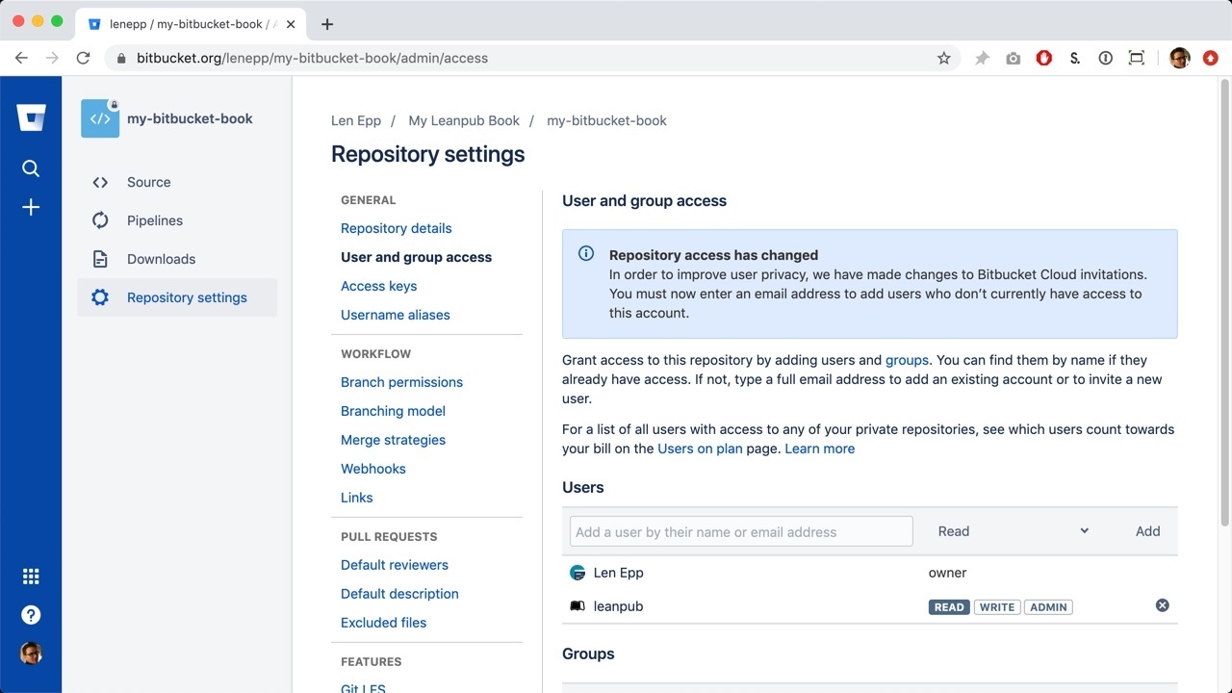Click the Bitbucket logo in the sidebar
This screenshot has width=1232, height=693.
point(31,118)
